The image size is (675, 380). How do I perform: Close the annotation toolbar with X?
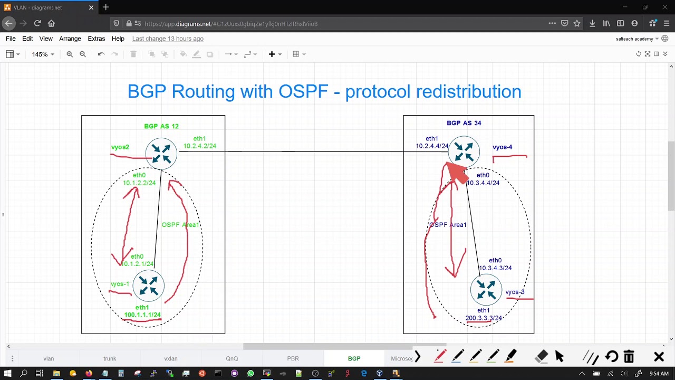659,357
